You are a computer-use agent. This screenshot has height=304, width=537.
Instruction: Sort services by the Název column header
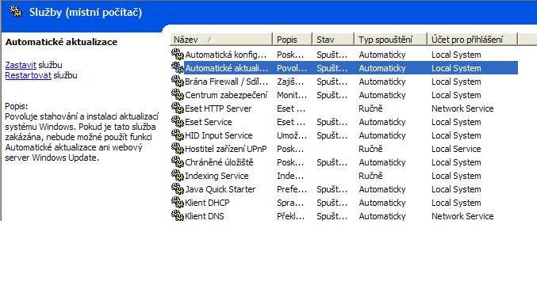[221, 40]
